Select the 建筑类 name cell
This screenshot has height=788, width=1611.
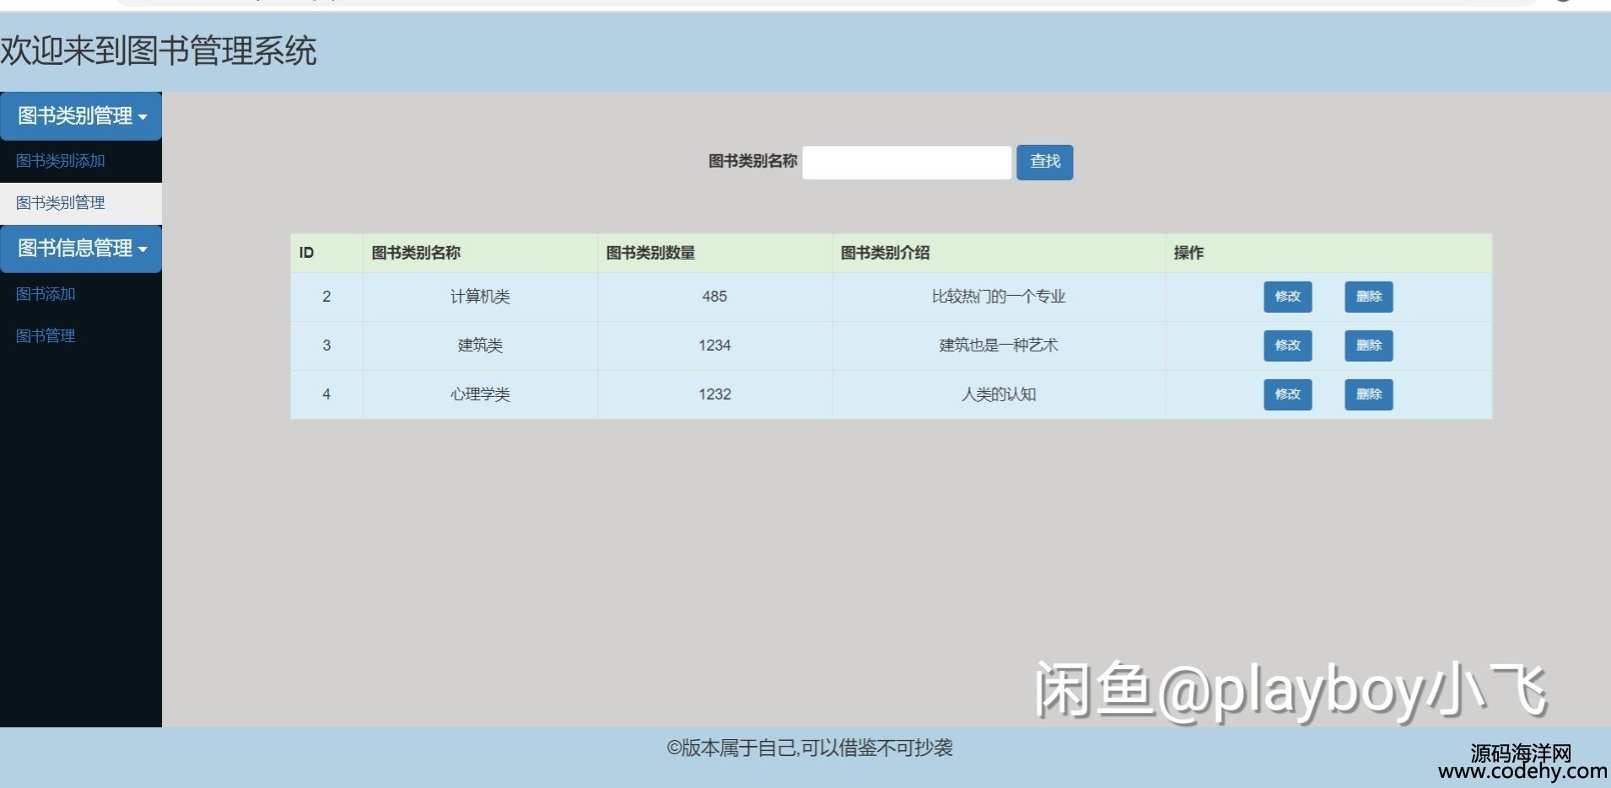pyautogui.click(x=480, y=346)
